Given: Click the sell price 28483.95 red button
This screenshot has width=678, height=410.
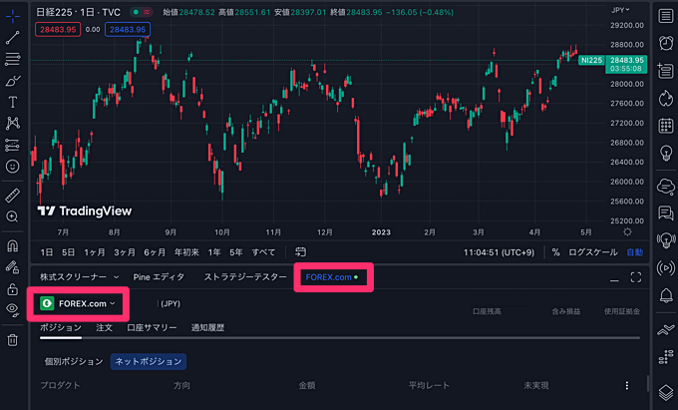Looking at the screenshot, I should pos(58,29).
